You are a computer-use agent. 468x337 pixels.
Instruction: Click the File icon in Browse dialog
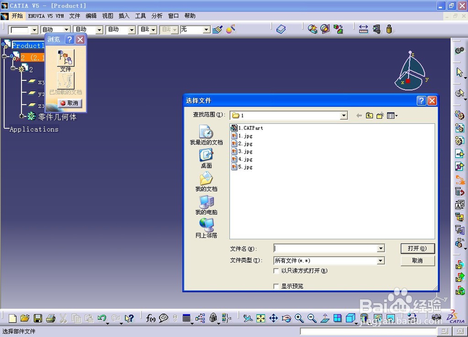(66, 58)
